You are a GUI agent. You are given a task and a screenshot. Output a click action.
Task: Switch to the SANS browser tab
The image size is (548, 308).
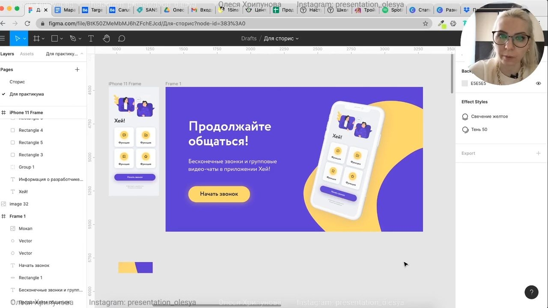click(147, 10)
